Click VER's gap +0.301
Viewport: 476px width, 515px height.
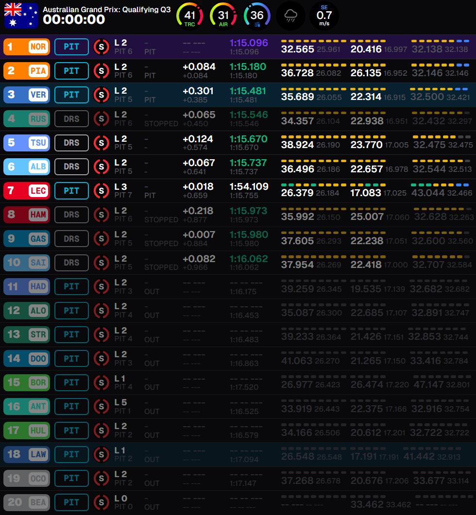198,91
